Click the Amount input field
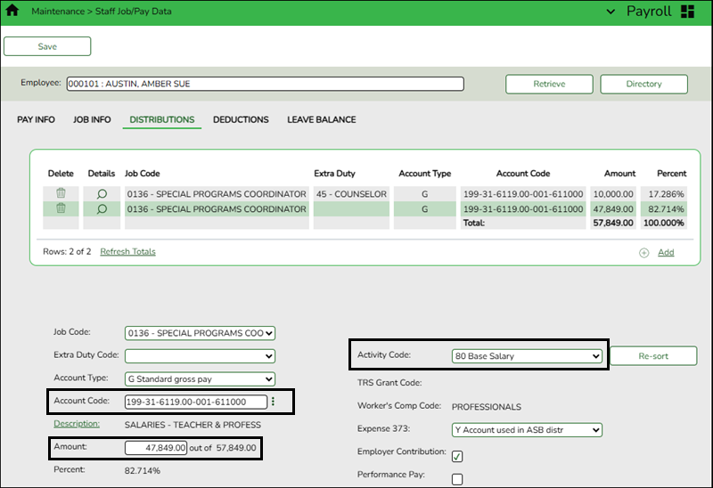The height and width of the screenshot is (488, 713). click(x=155, y=448)
